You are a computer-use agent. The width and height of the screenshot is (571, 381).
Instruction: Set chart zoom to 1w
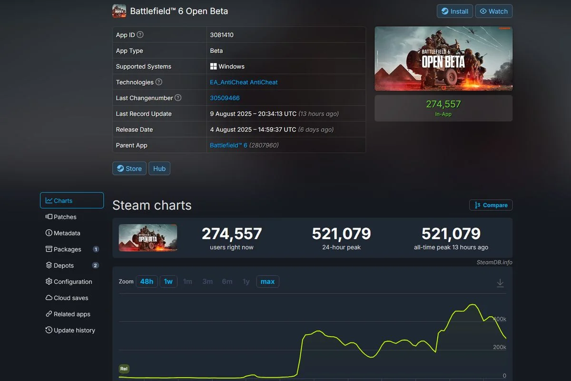tap(168, 281)
